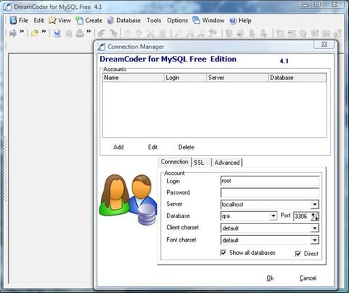This screenshot has height=293, width=349.
Task: Maximize the DreamCoder main window
Action: [318, 5]
